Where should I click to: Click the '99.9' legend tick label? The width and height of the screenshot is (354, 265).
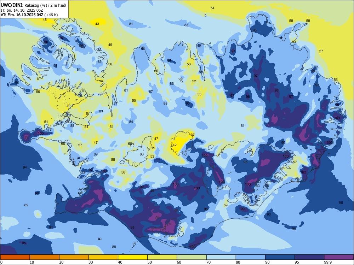point(327,262)
